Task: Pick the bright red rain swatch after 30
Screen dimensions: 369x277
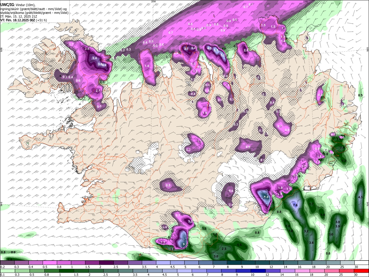Action: (361, 271)
